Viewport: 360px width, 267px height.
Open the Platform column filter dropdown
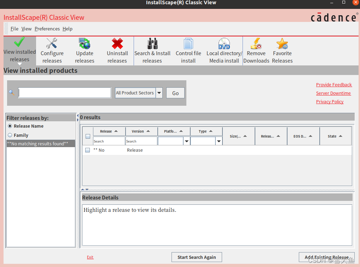point(186,141)
